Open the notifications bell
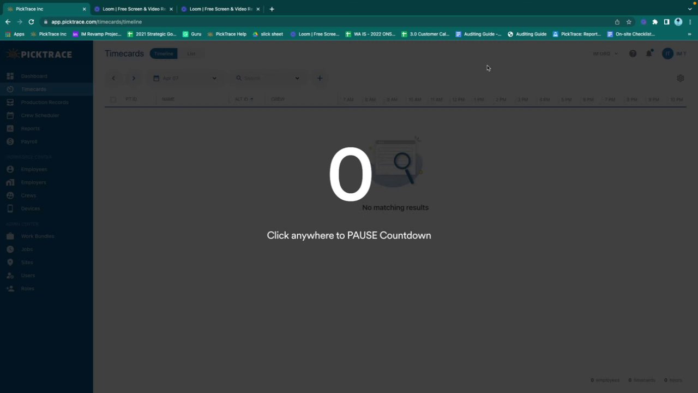Image resolution: width=698 pixels, height=393 pixels. [649, 53]
